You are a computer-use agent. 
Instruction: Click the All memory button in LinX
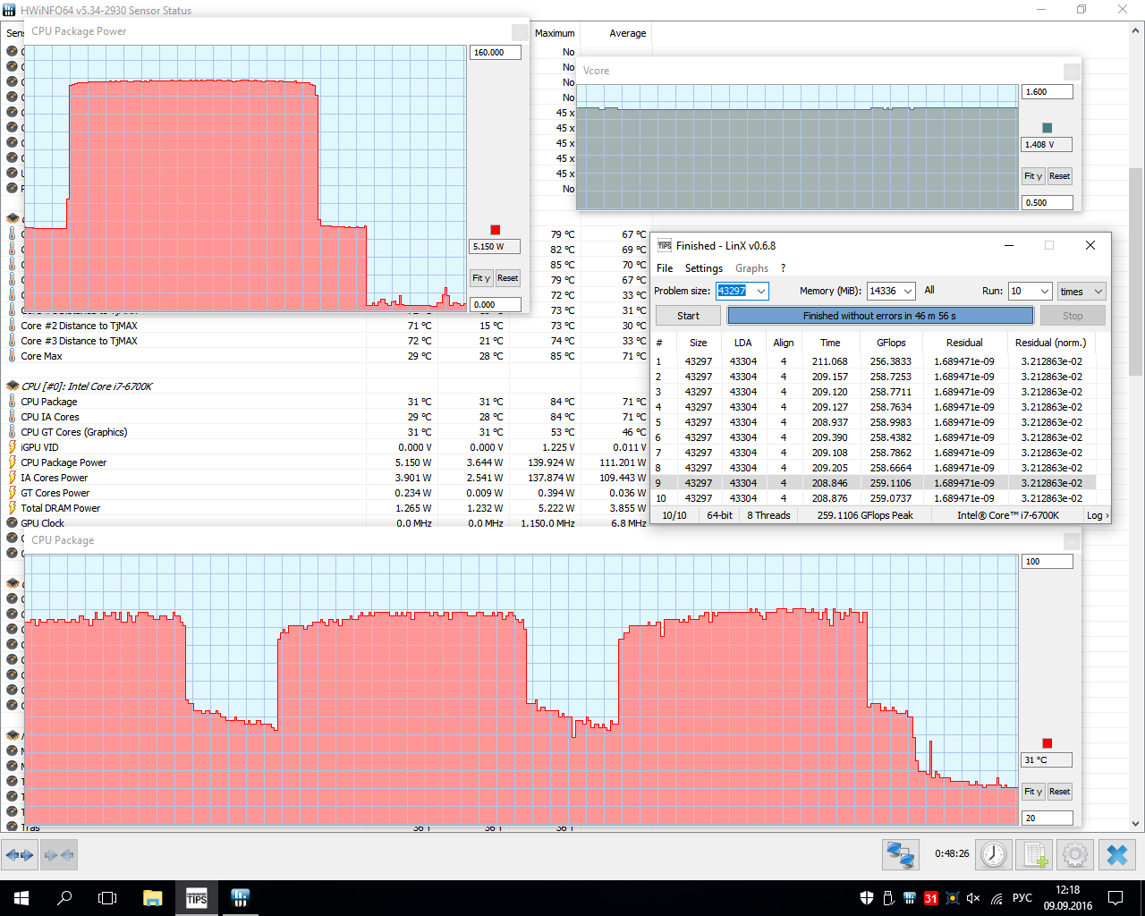tap(929, 290)
